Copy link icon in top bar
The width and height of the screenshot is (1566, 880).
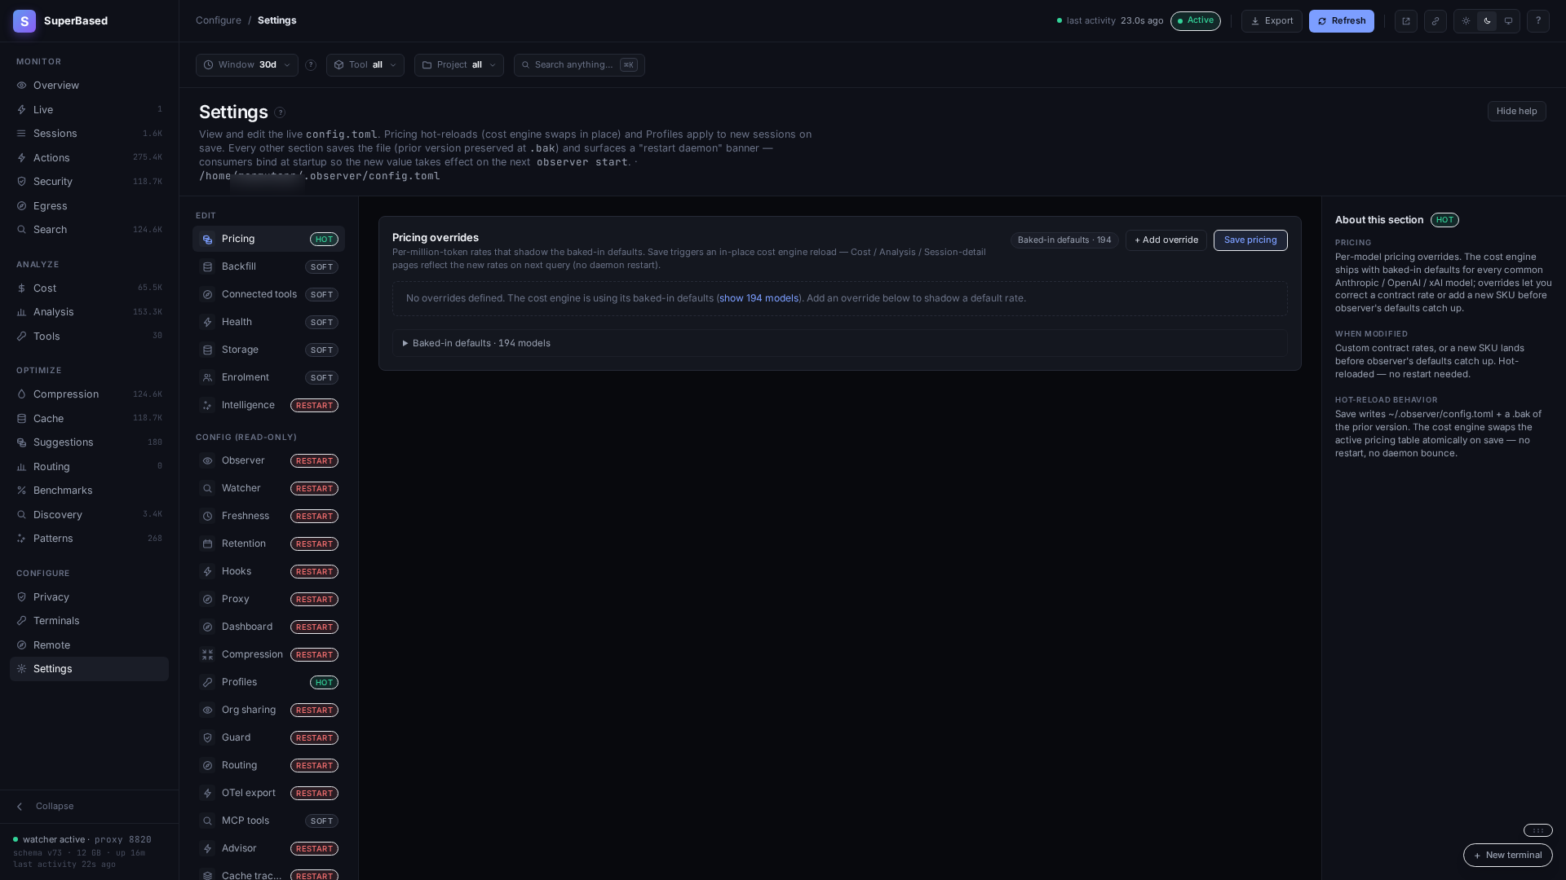click(x=1435, y=21)
